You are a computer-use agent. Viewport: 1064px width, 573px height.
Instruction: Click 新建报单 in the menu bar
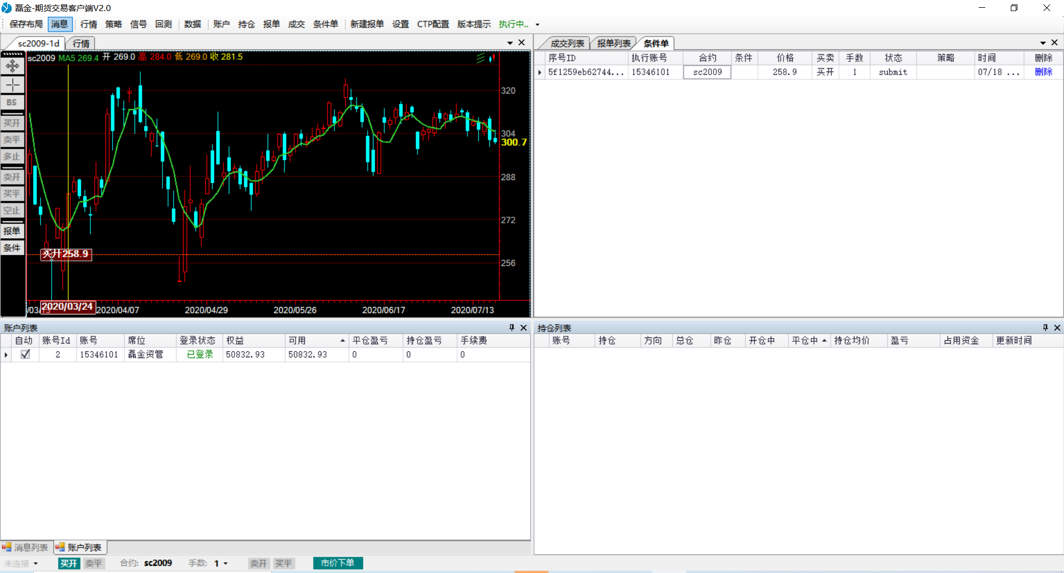point(367,24)
